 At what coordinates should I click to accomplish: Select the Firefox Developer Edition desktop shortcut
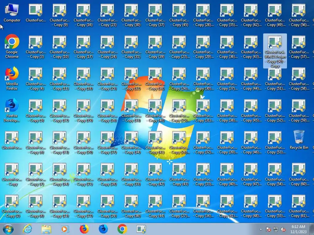(x=12, y=110)
